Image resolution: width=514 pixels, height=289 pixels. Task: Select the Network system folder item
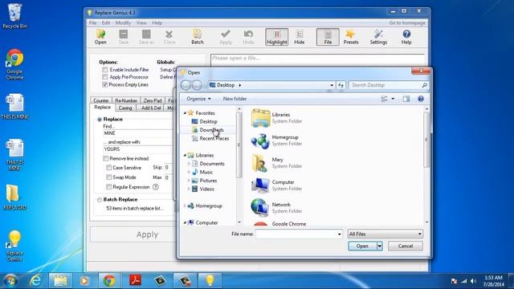pos(277,208)
